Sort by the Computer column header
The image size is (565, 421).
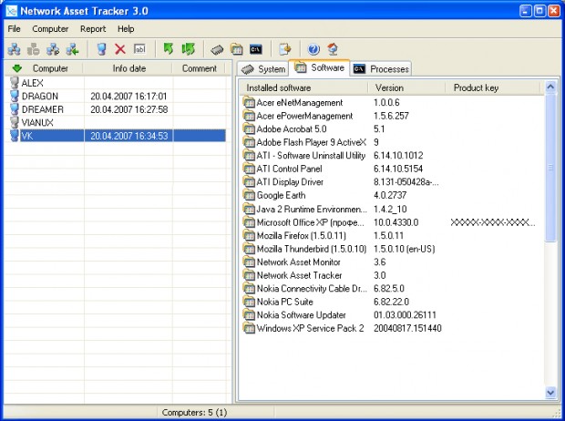click(x=44, y=68)
